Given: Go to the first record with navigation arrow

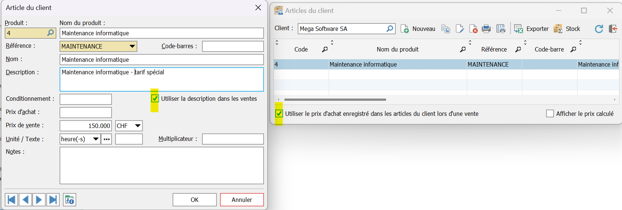Looking at the screenshot, I should [x=11, y=200].
